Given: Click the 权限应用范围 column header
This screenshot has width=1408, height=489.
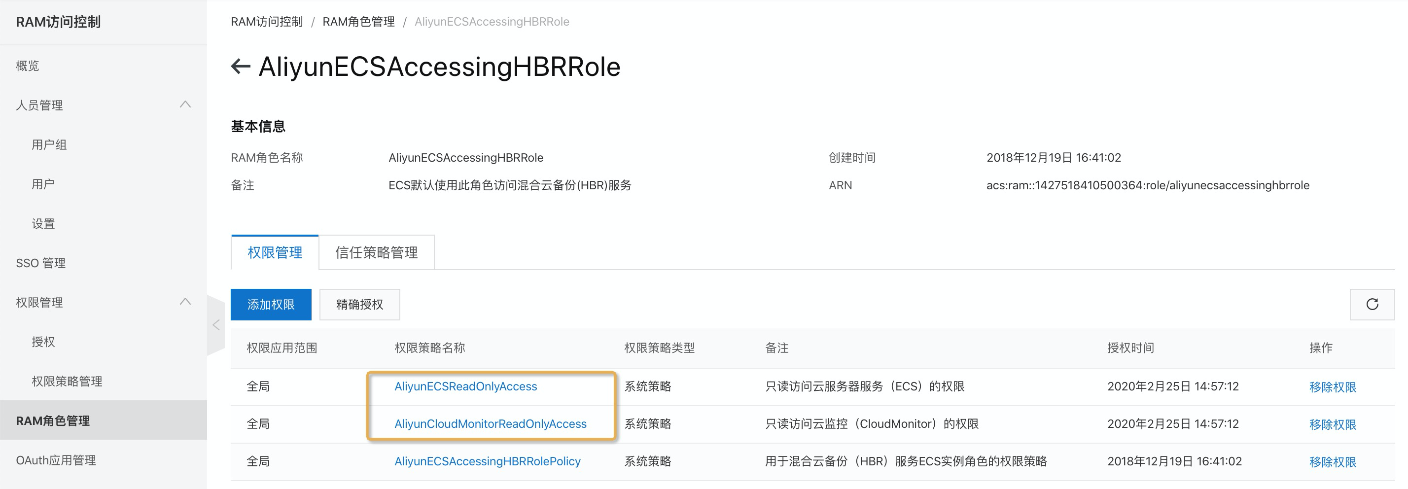Looking at the screenshot, I should coord(282,348).
